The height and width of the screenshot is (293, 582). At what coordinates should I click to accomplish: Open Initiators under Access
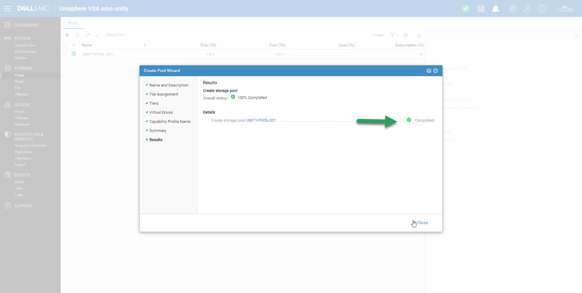(x=22, y=124)
